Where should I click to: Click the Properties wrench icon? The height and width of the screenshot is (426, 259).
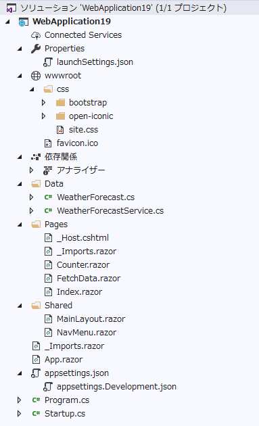(36, 49)
